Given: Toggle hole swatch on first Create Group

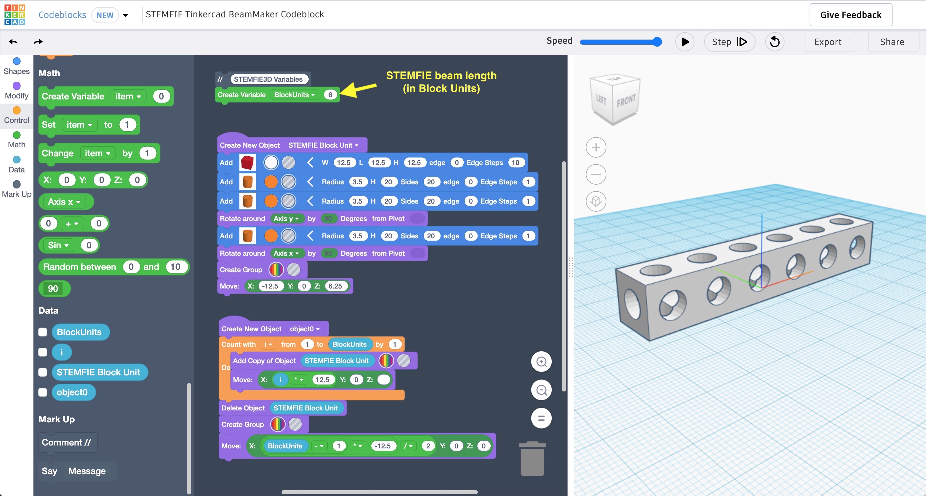Looking at the screenshot, I should click(x=294, y=270).
